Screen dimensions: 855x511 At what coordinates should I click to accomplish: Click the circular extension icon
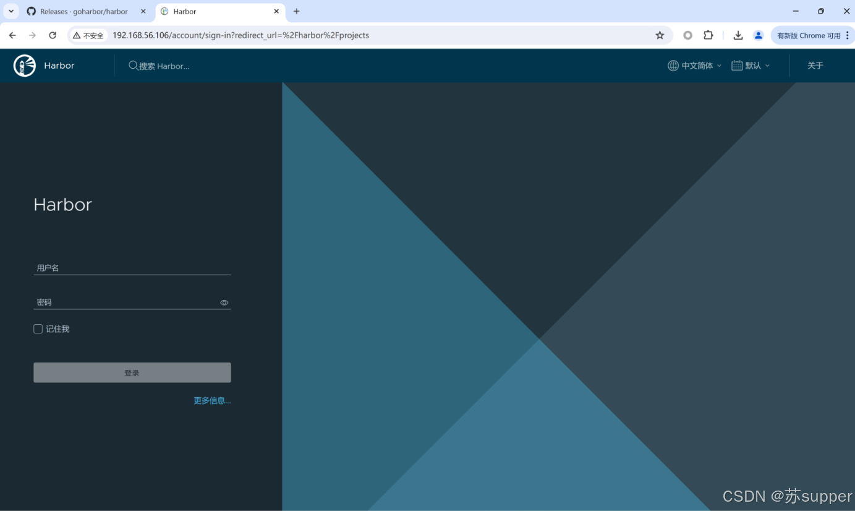click(687, 35)
